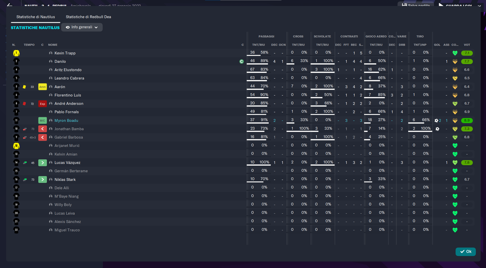
Task: Click the Salva partita button
Action: [415, 5]
